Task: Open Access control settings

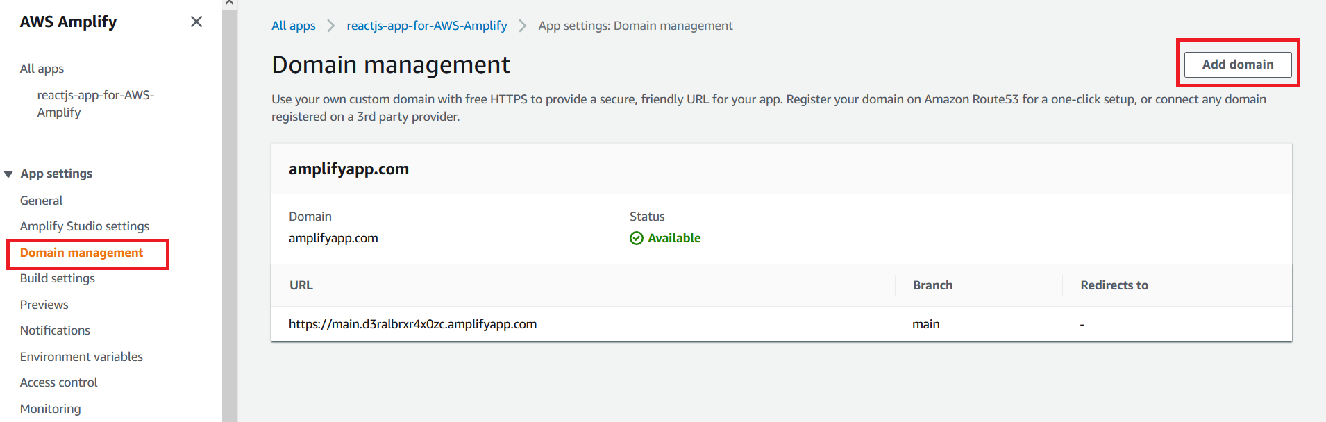Action: point(58,382)
